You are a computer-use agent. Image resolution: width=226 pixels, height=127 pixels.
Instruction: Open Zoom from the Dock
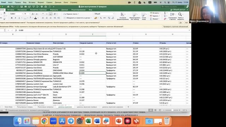pos(53,121)
